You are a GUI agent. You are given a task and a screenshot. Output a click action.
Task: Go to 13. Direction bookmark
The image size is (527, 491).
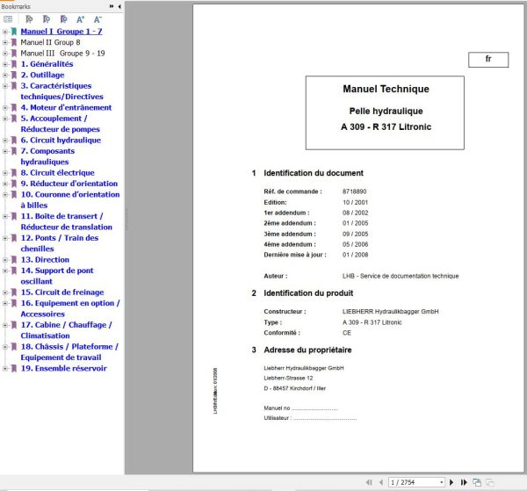tap(45, 260)
